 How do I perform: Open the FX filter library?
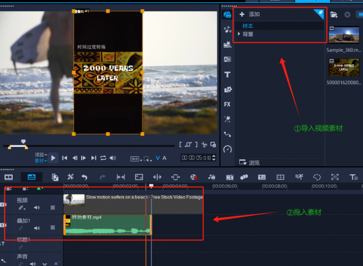click(227, 104)
